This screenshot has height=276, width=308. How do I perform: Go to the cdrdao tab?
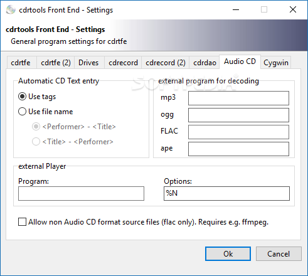point(204,63)
